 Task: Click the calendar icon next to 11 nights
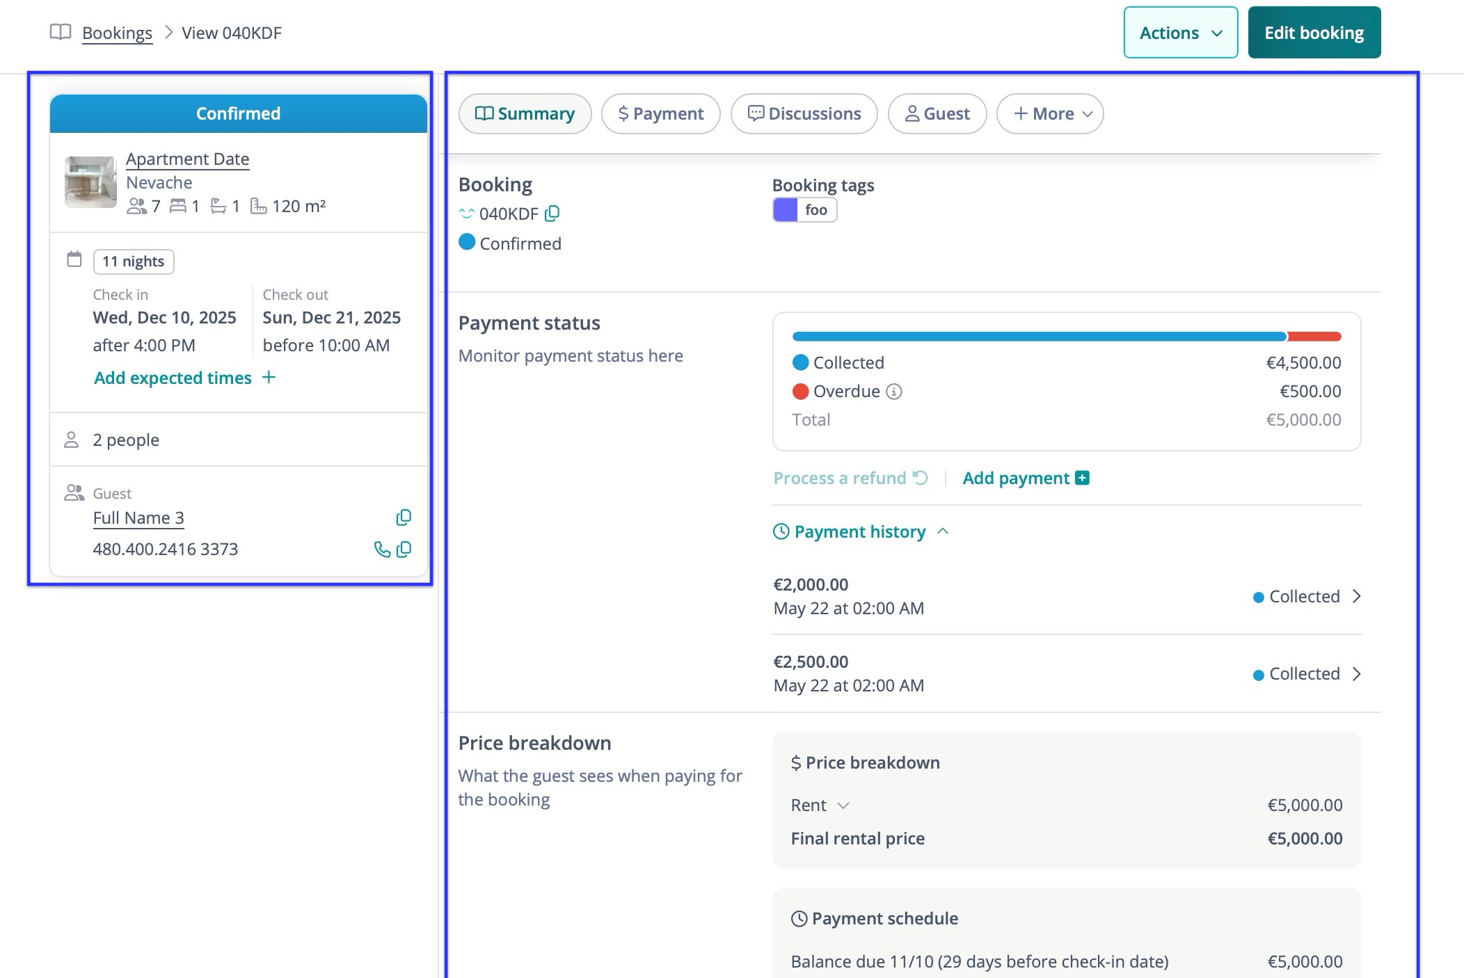74,260
